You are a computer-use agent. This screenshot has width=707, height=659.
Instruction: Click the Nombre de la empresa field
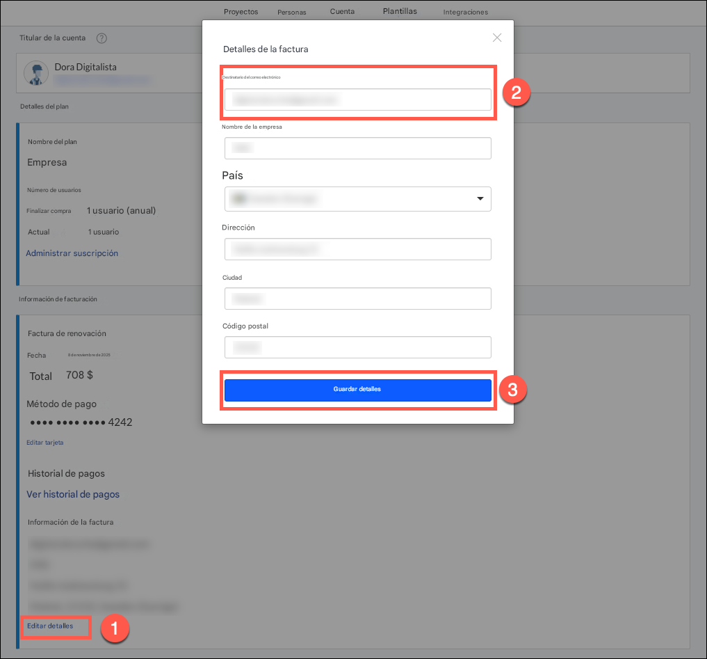(357, 148)
